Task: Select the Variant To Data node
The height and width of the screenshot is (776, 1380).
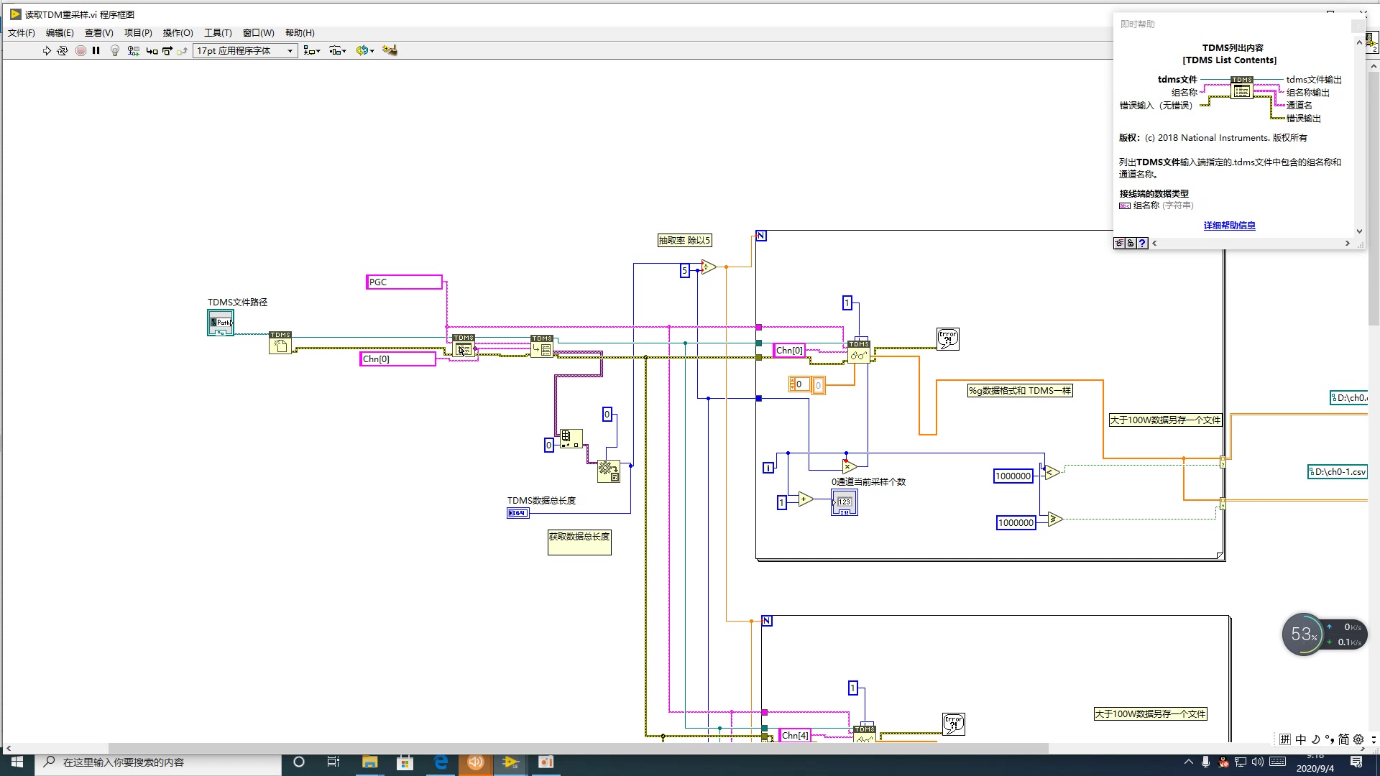Action: click(x=609, y=471)
